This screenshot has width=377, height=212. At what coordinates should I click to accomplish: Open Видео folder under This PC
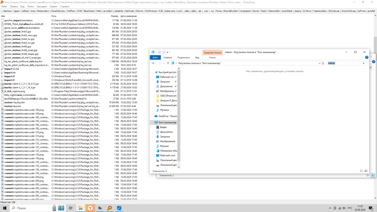pos(163,127)
